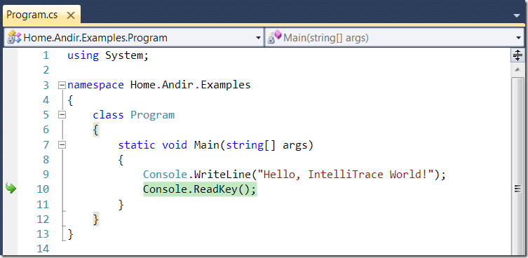Click the 'using' keyword on line 1
Image resolution: width=528 pixels, height=258 pixels.
pos(83,55)
